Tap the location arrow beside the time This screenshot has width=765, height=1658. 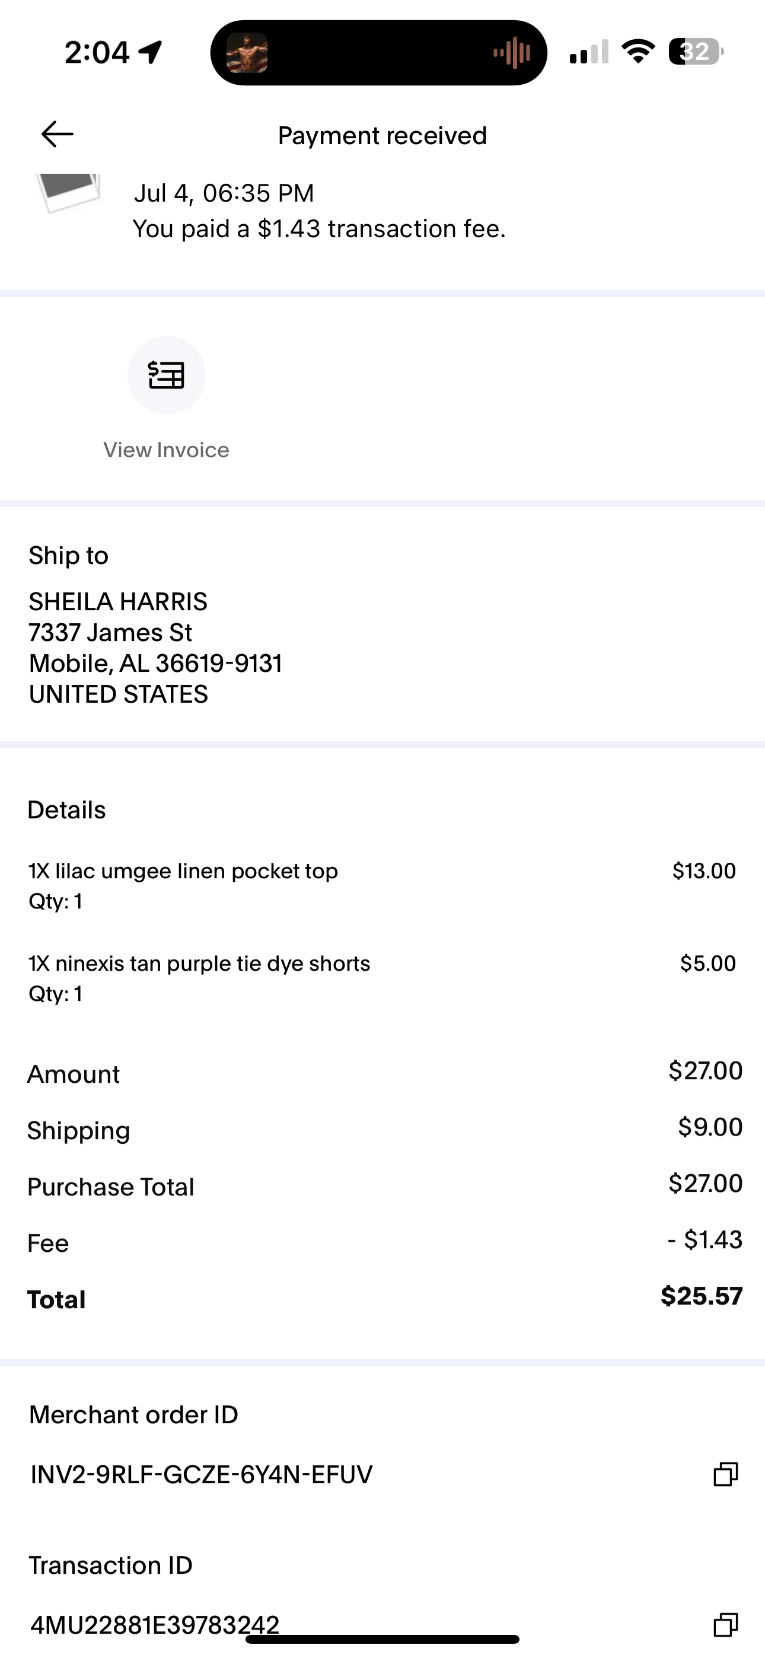pos(151,52)
